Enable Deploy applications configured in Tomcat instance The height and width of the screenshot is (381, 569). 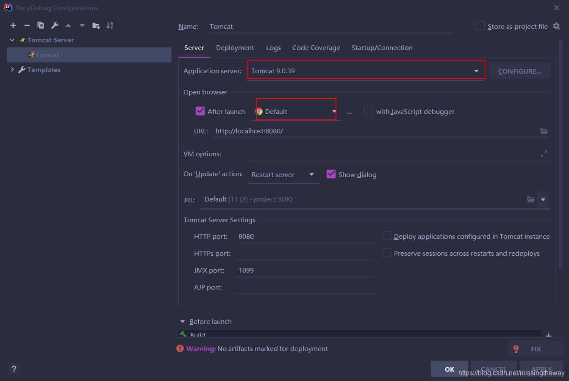386,236
